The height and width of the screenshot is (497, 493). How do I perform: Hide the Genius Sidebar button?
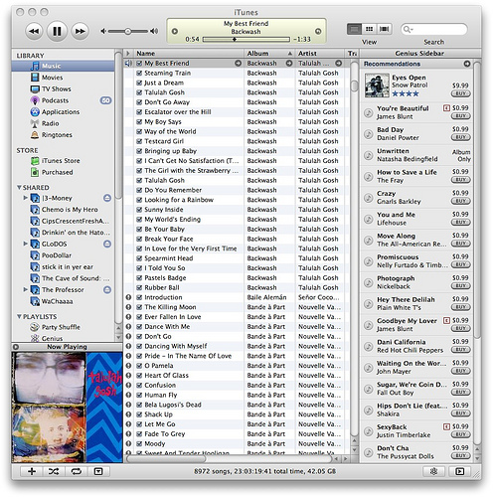(459, 471)
